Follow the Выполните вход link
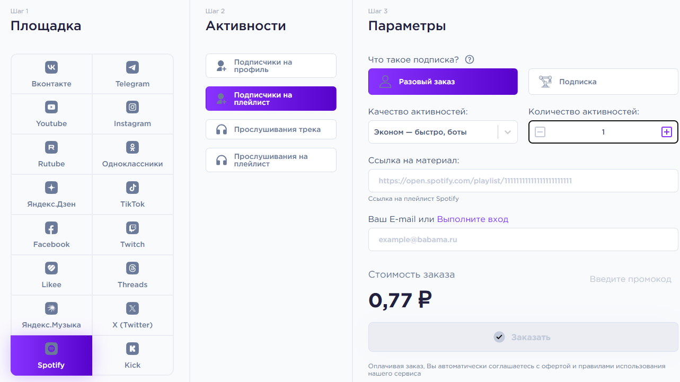 [x=472, y=219]
